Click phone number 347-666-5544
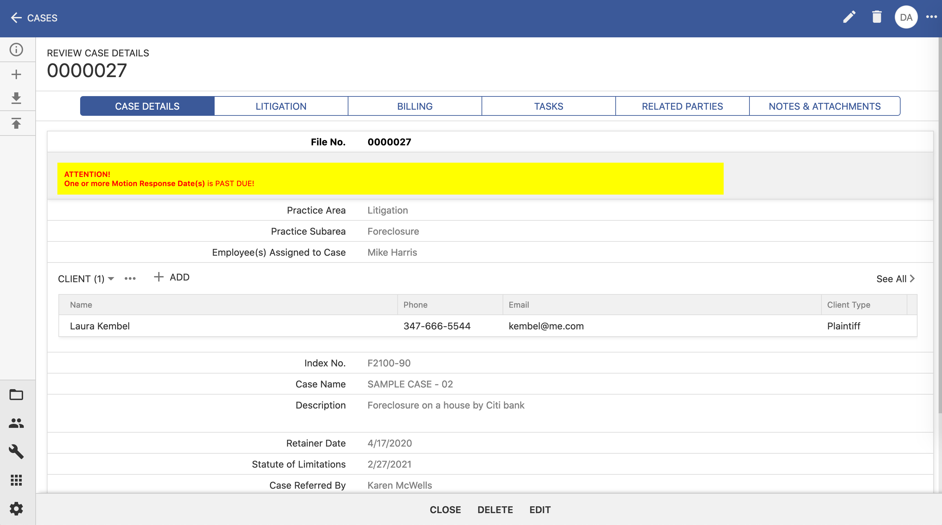Screen dimensions: 942x525 point(437,326)
